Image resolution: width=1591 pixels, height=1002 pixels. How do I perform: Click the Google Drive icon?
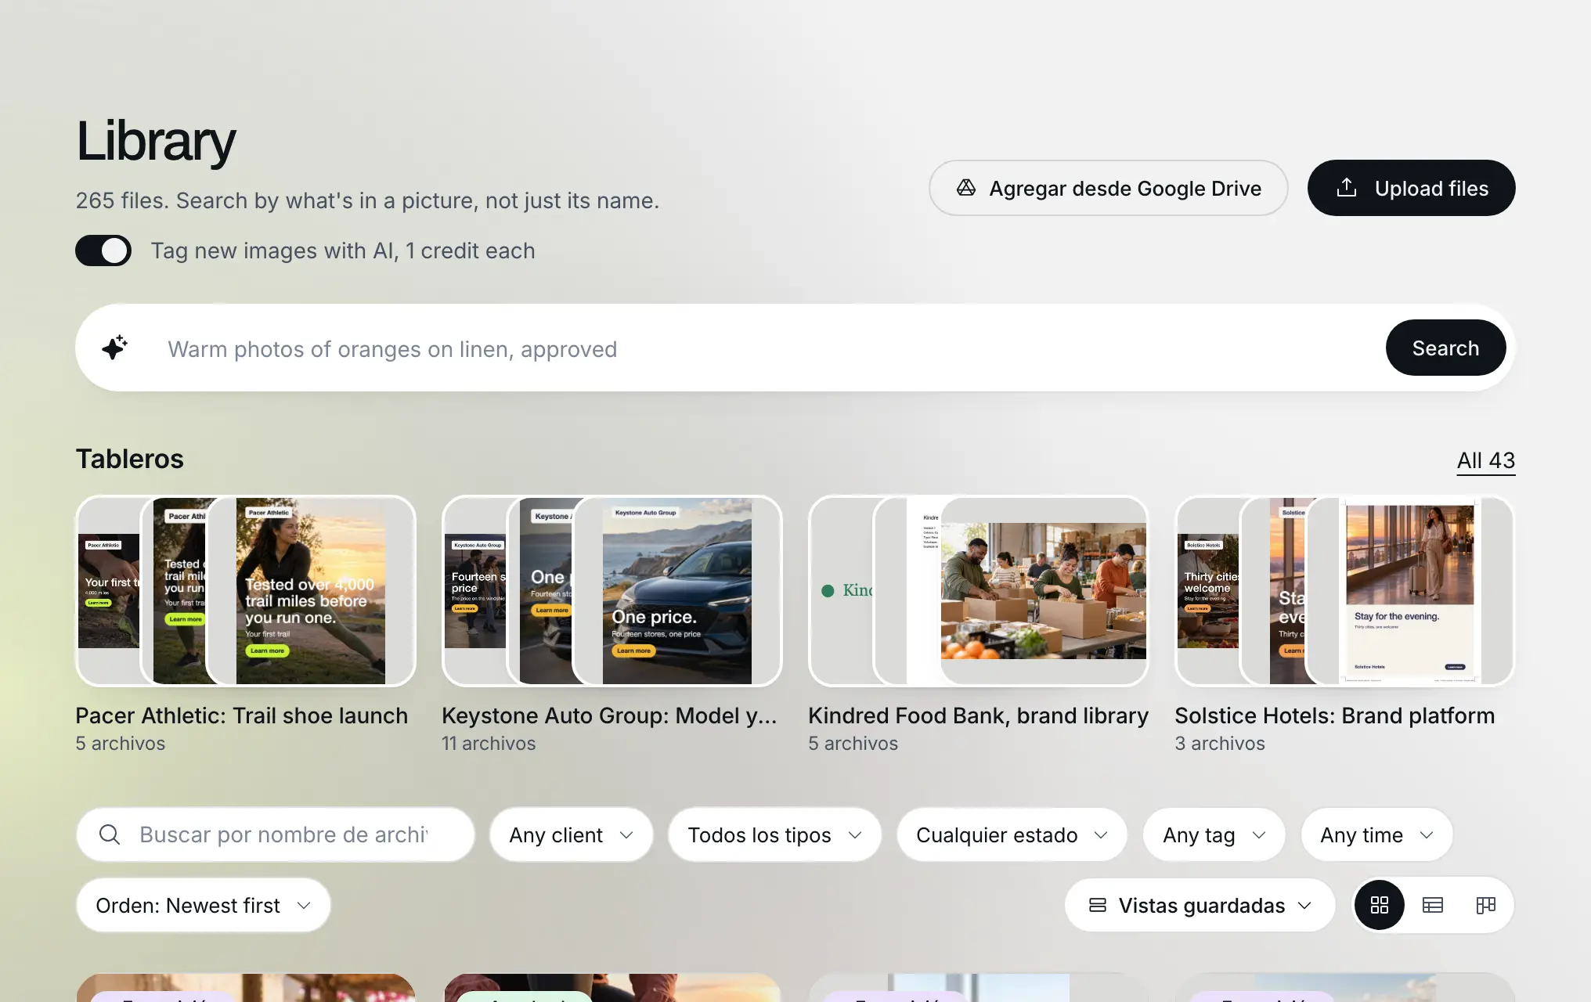click(x=966, y=188)
